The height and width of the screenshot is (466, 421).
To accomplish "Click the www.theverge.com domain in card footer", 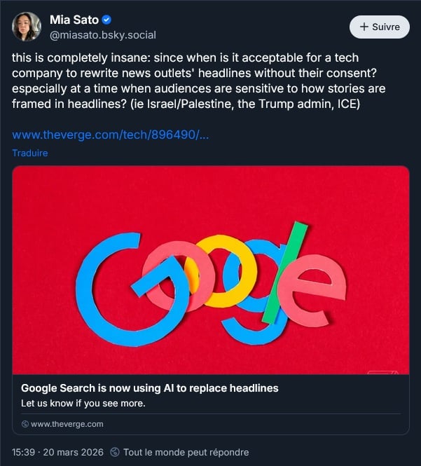I will pos(67,424).
